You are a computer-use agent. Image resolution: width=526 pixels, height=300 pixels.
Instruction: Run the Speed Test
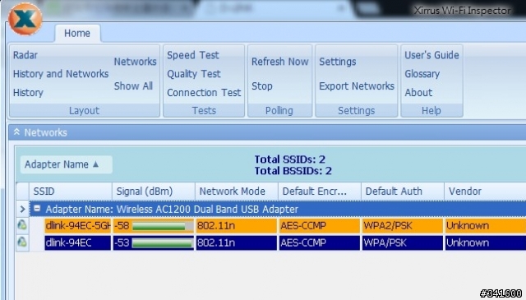point(193,55)
